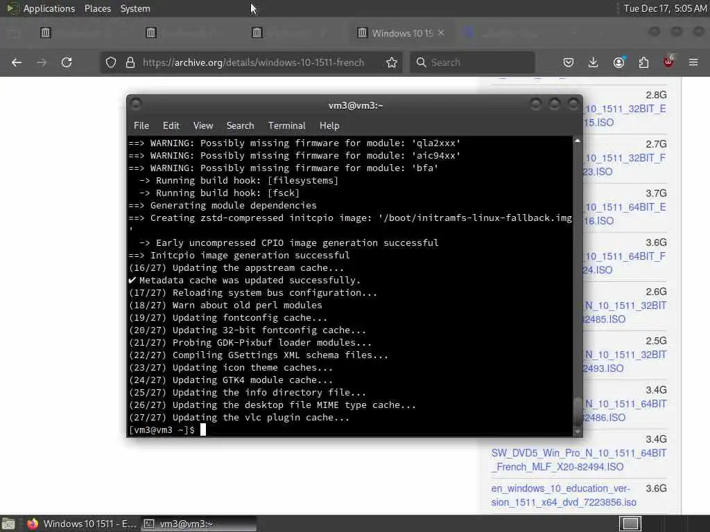710x532 pixels.
Task: Open the terminal Edit menu
Action: 171,126
